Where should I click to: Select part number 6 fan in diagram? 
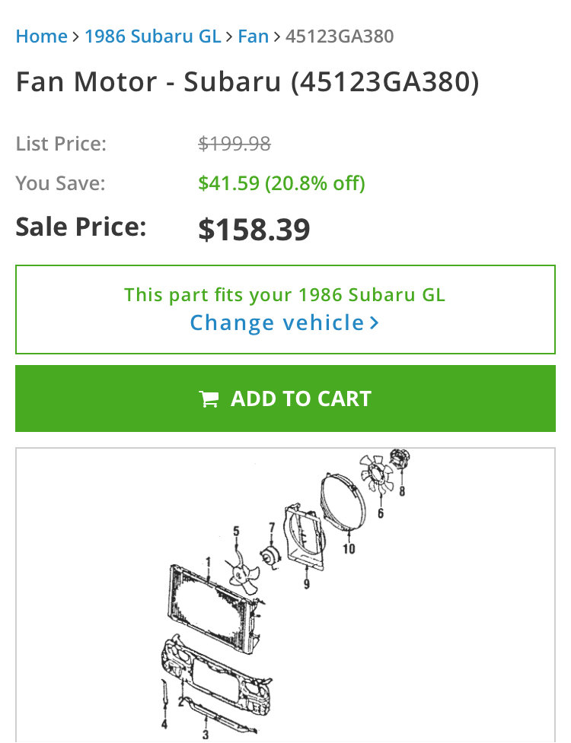click(375, 475)
